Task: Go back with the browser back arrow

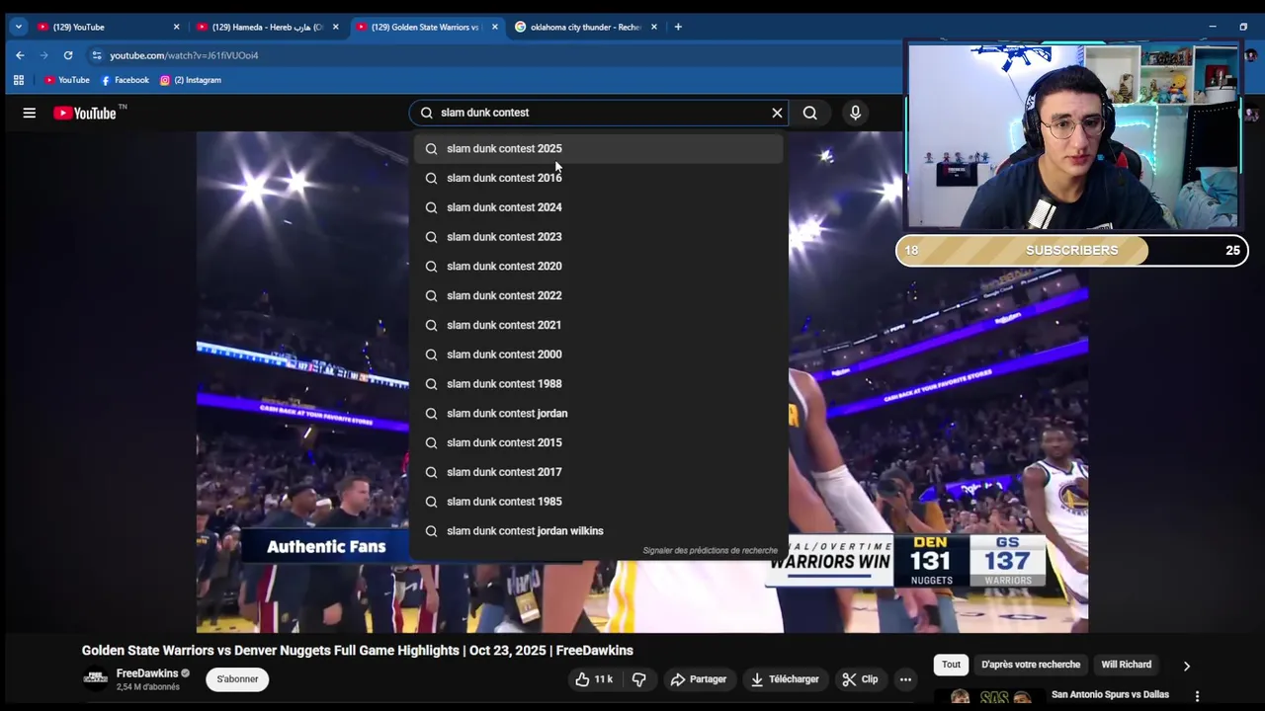Action: (20, 55)
